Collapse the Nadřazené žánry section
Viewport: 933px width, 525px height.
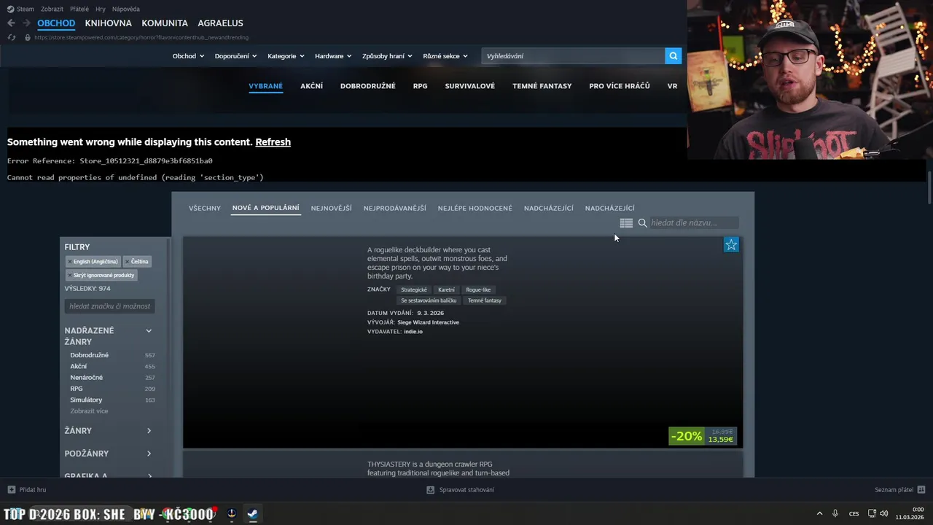(149, 331)
